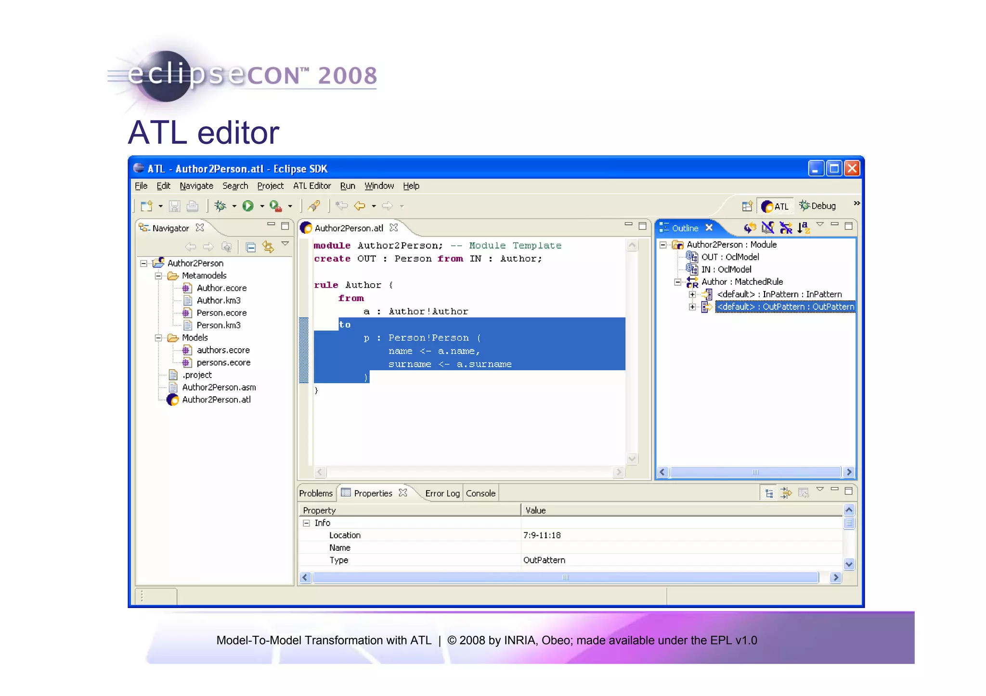Click the Property column header
The width and height of the screenshot is (986, 696).
point(410,510)
